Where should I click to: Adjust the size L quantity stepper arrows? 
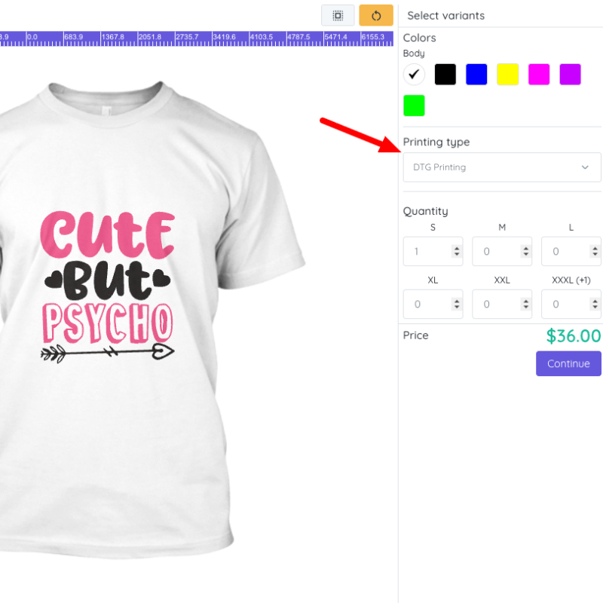click(x=595, y=252)
